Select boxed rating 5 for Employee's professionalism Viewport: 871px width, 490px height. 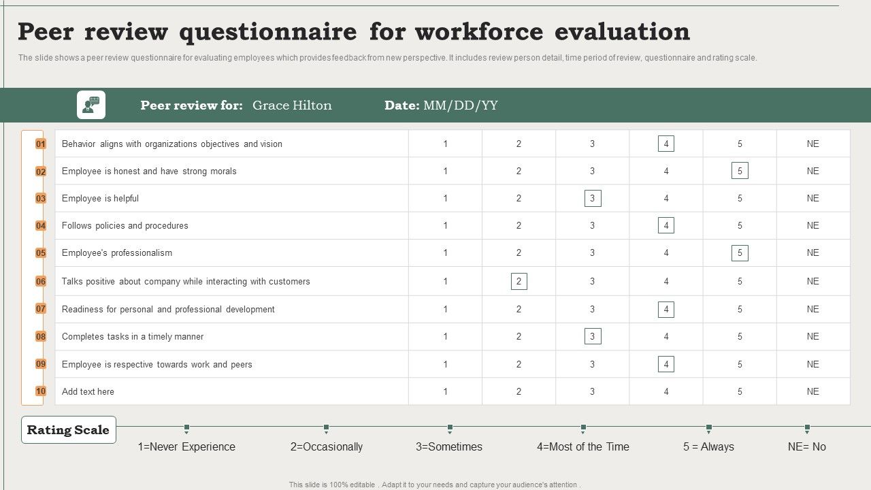click(740, 252)
